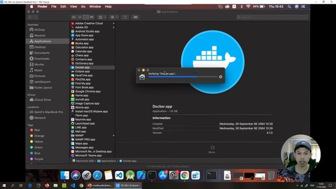Click the verification progress bar
The height and width of the screenshot is (189, 336).
[x=183, y=77]
